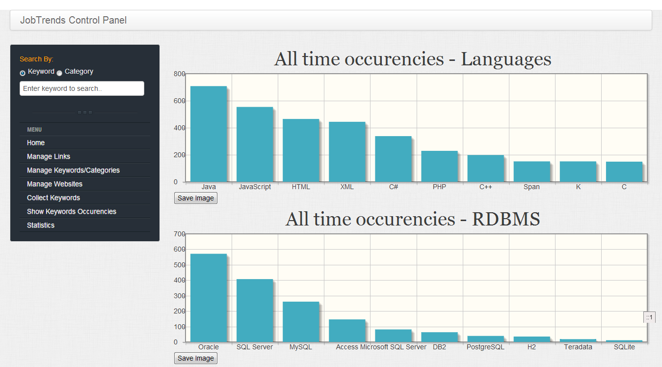Viewport: 662px width, 367px height.
Task: Click the JobTrends Control Panel title
Action: coord(74,20)
